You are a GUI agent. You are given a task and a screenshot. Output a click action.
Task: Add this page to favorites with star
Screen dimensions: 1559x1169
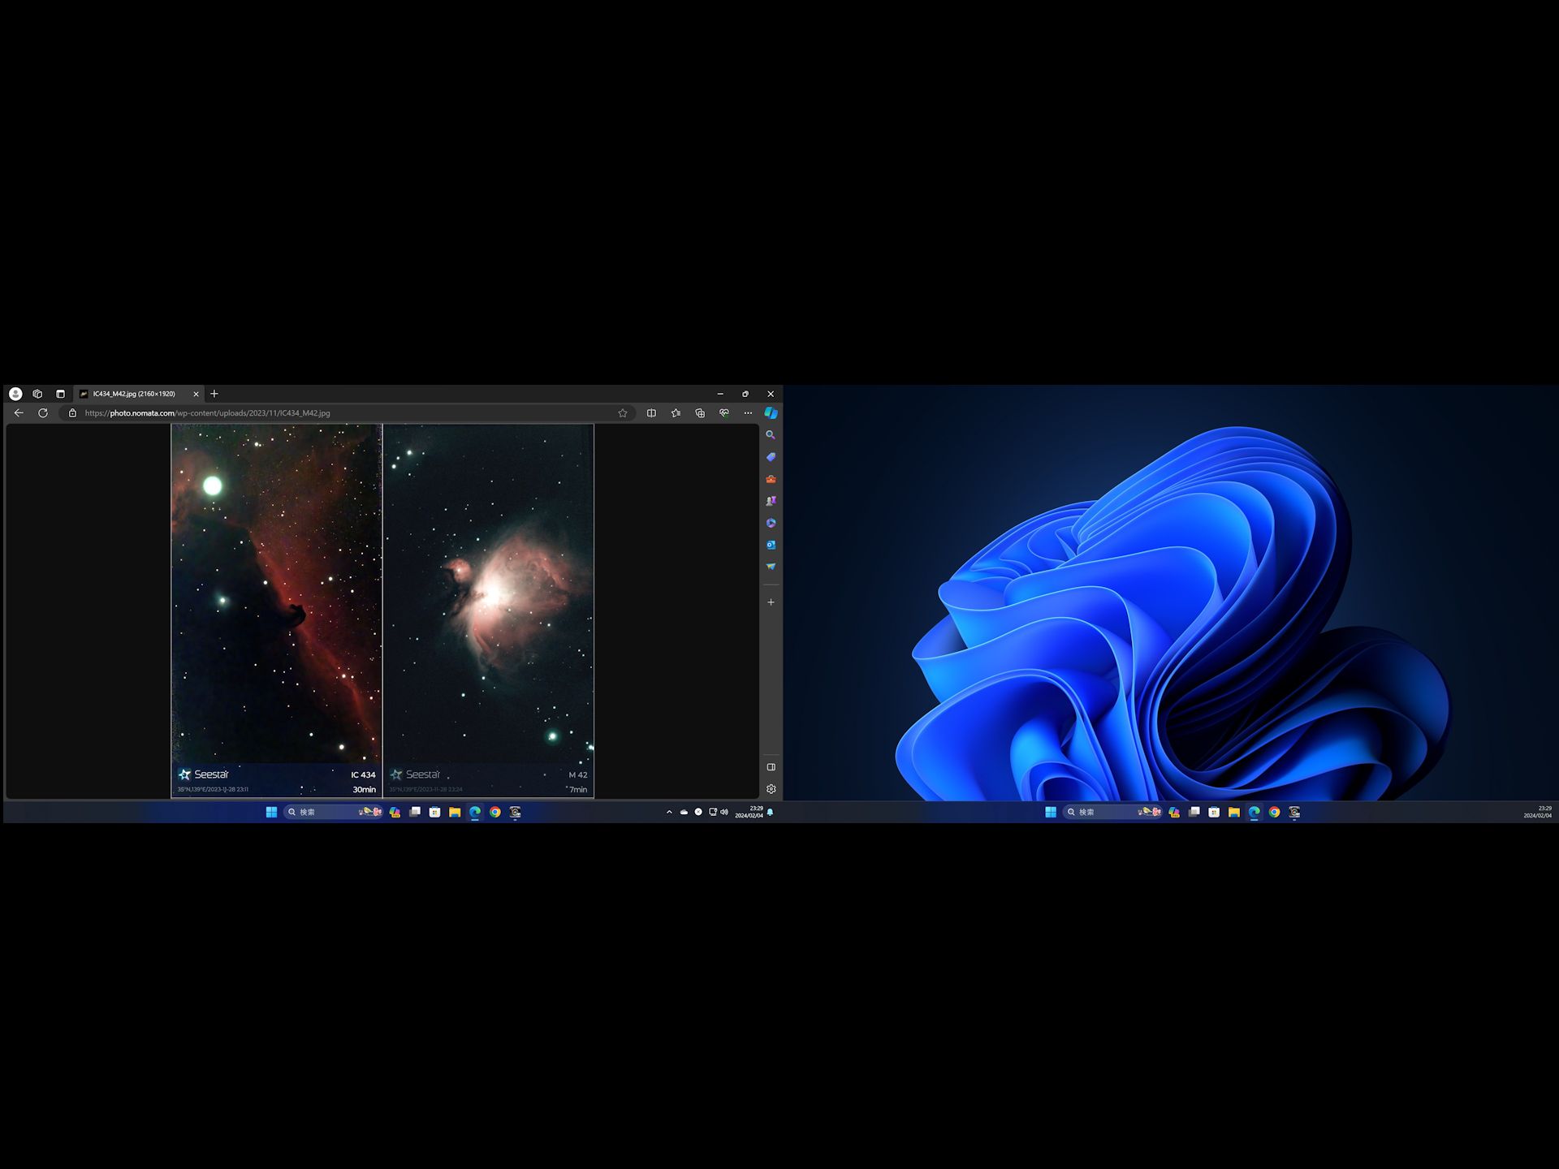(623, 413)
